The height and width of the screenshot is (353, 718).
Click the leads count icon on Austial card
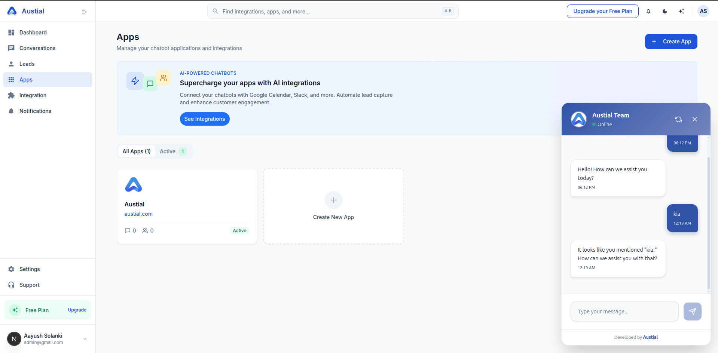pos(145,231)
